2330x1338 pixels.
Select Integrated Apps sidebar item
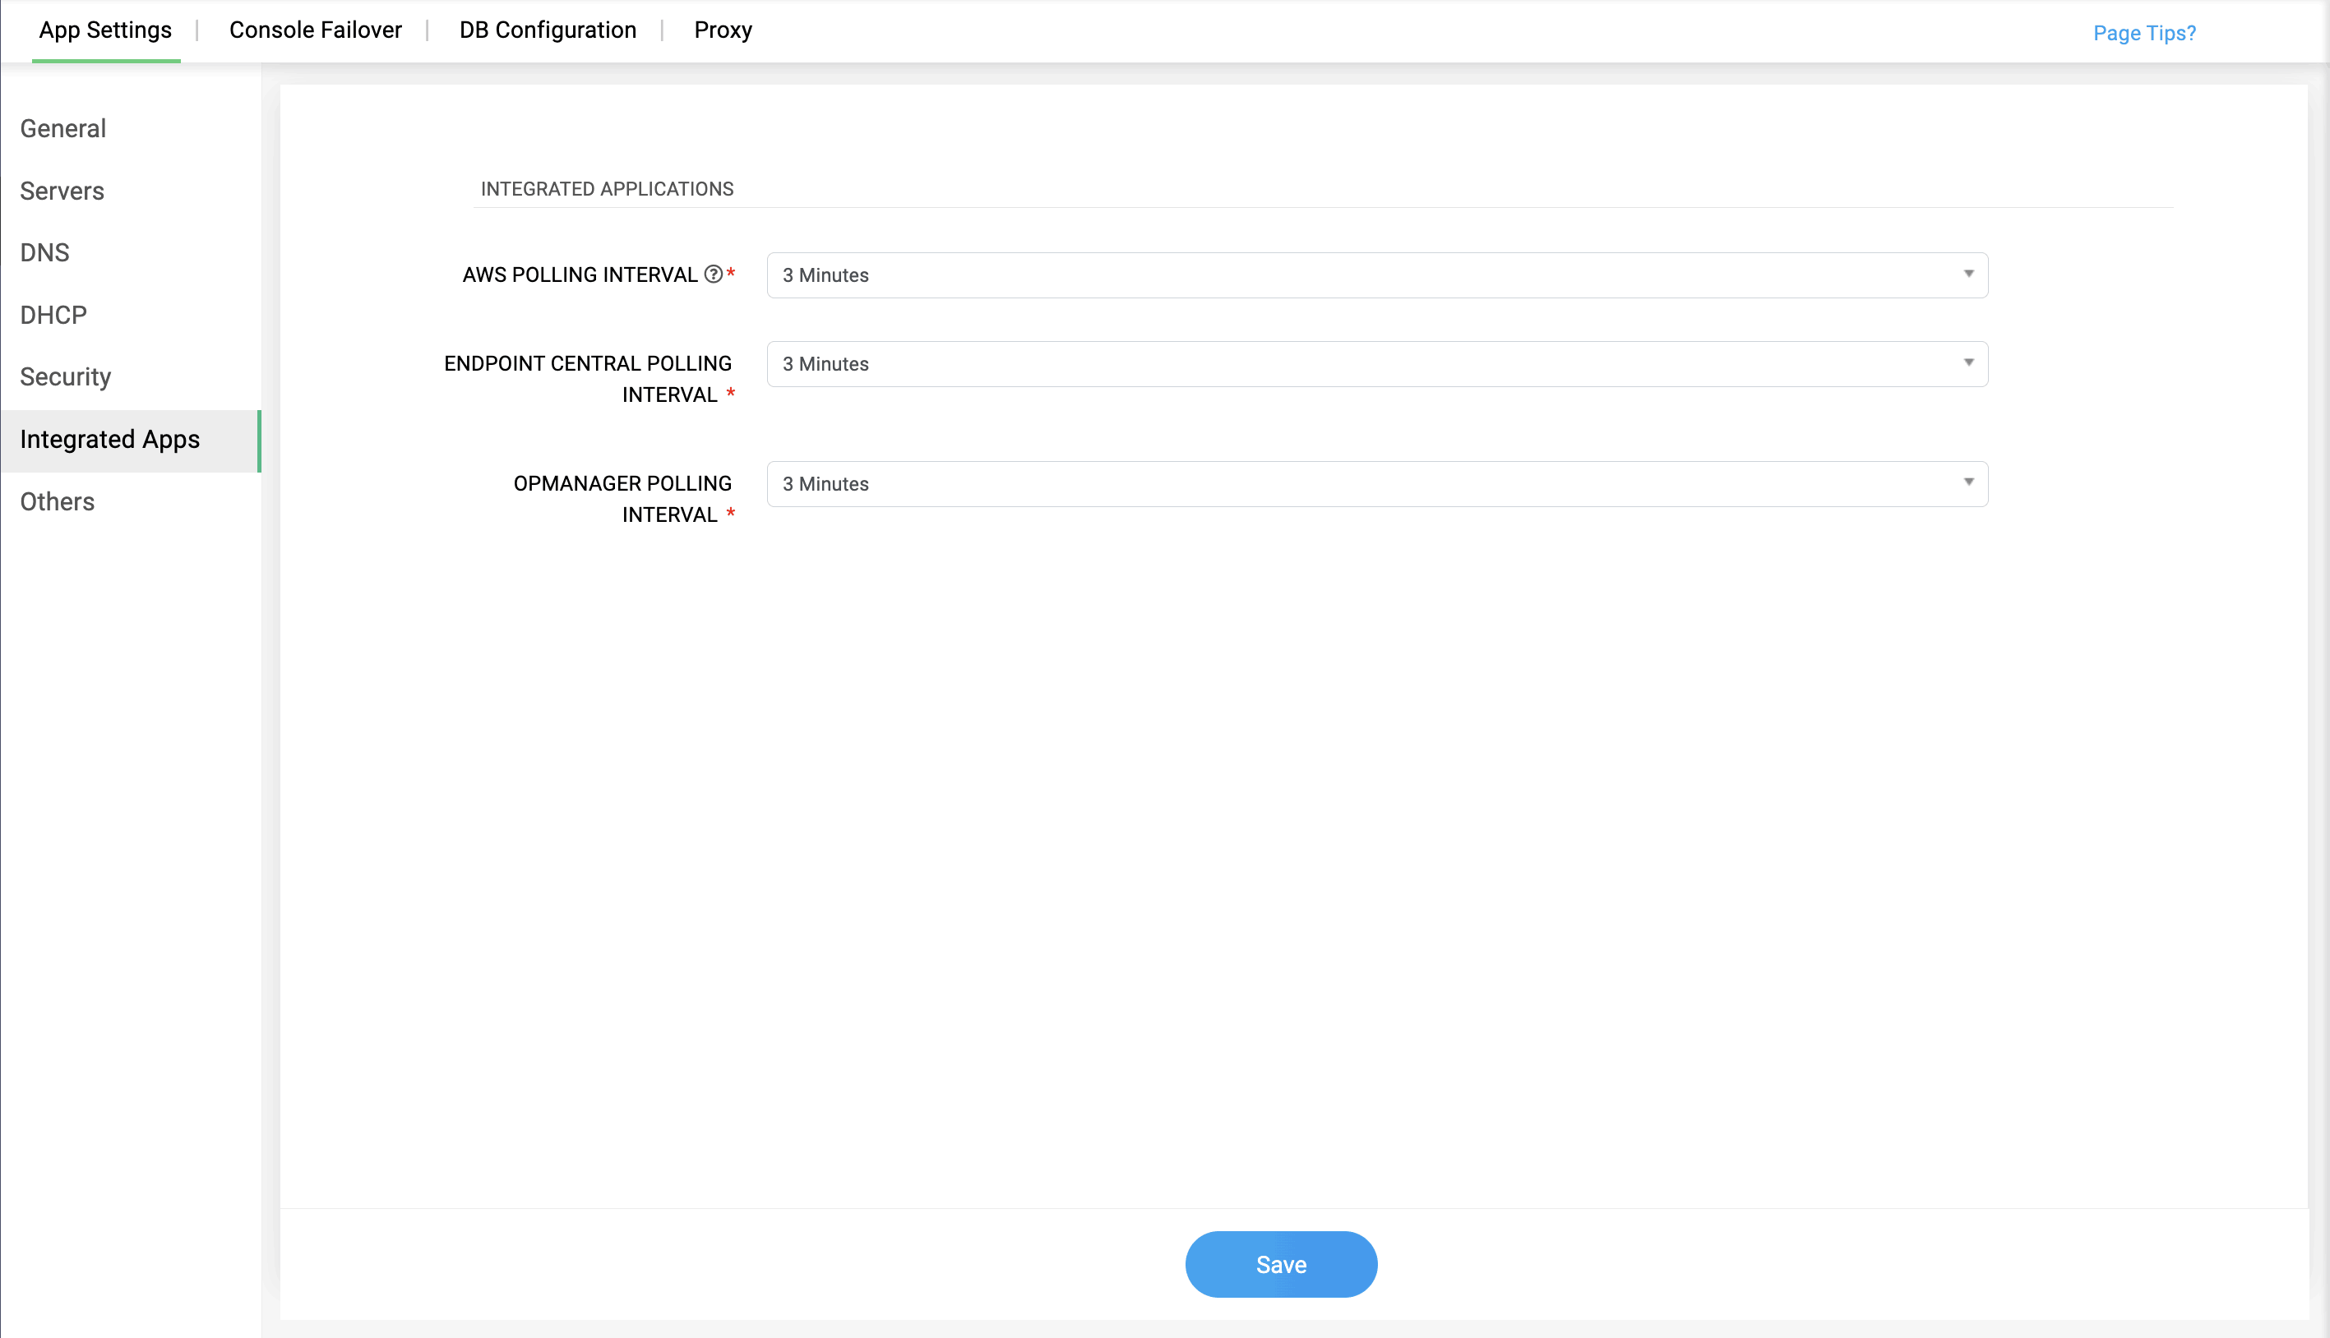pyautogui.click(x=110, y=439)
